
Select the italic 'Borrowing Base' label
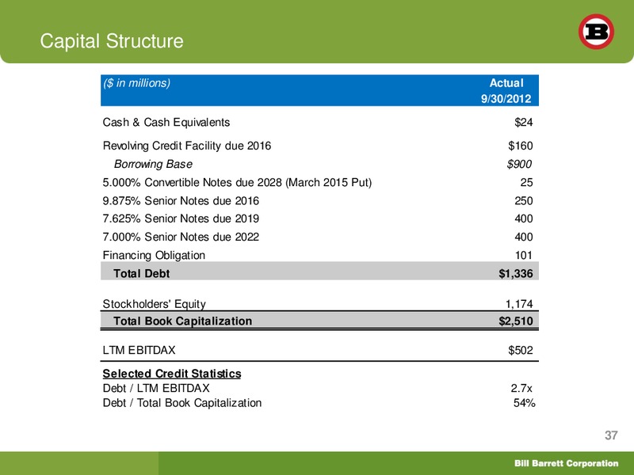153,164
